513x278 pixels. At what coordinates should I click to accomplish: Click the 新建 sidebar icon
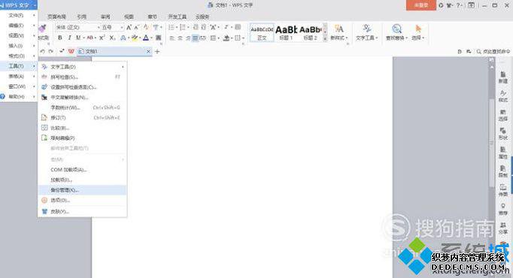[503, 77]
